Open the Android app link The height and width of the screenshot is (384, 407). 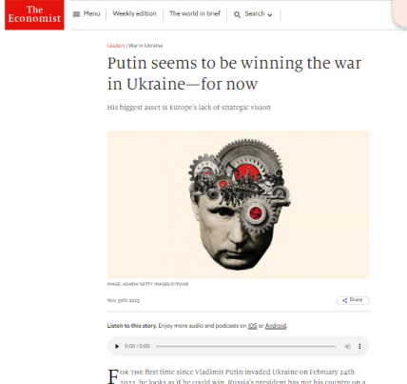coord(276,326)
